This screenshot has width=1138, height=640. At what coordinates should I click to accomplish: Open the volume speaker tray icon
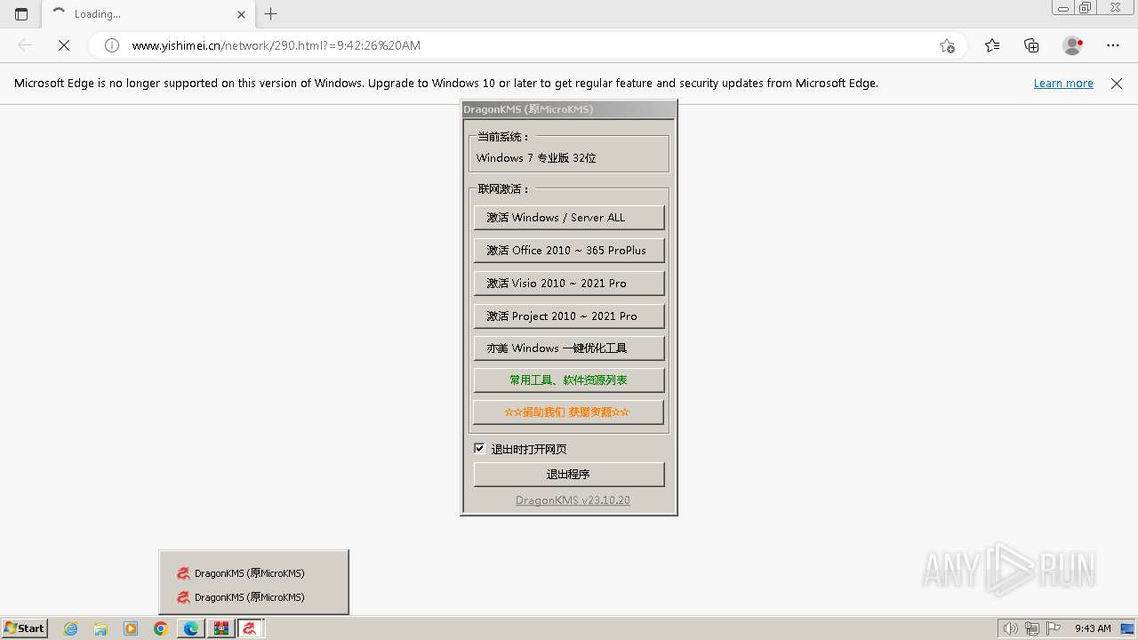tap(1010, 628)
